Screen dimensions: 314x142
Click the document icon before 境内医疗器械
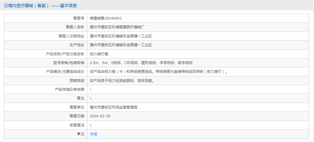pos(6,6)
